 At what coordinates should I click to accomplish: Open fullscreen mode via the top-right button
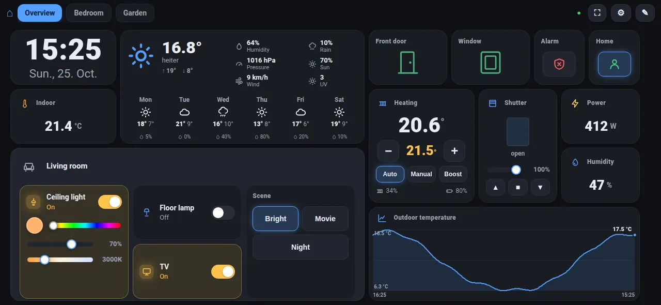pos(597,13)
